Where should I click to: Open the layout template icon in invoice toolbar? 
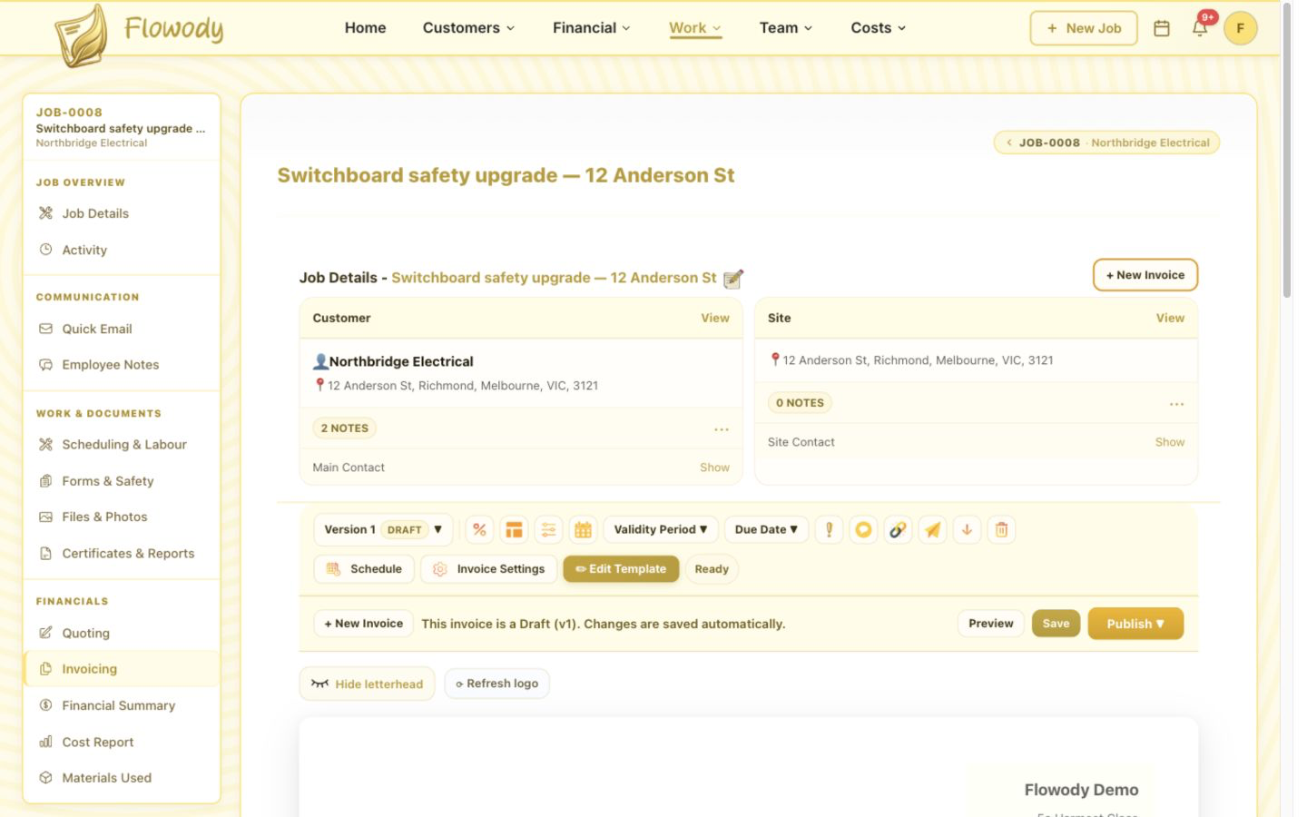click(x=514, y=529)
